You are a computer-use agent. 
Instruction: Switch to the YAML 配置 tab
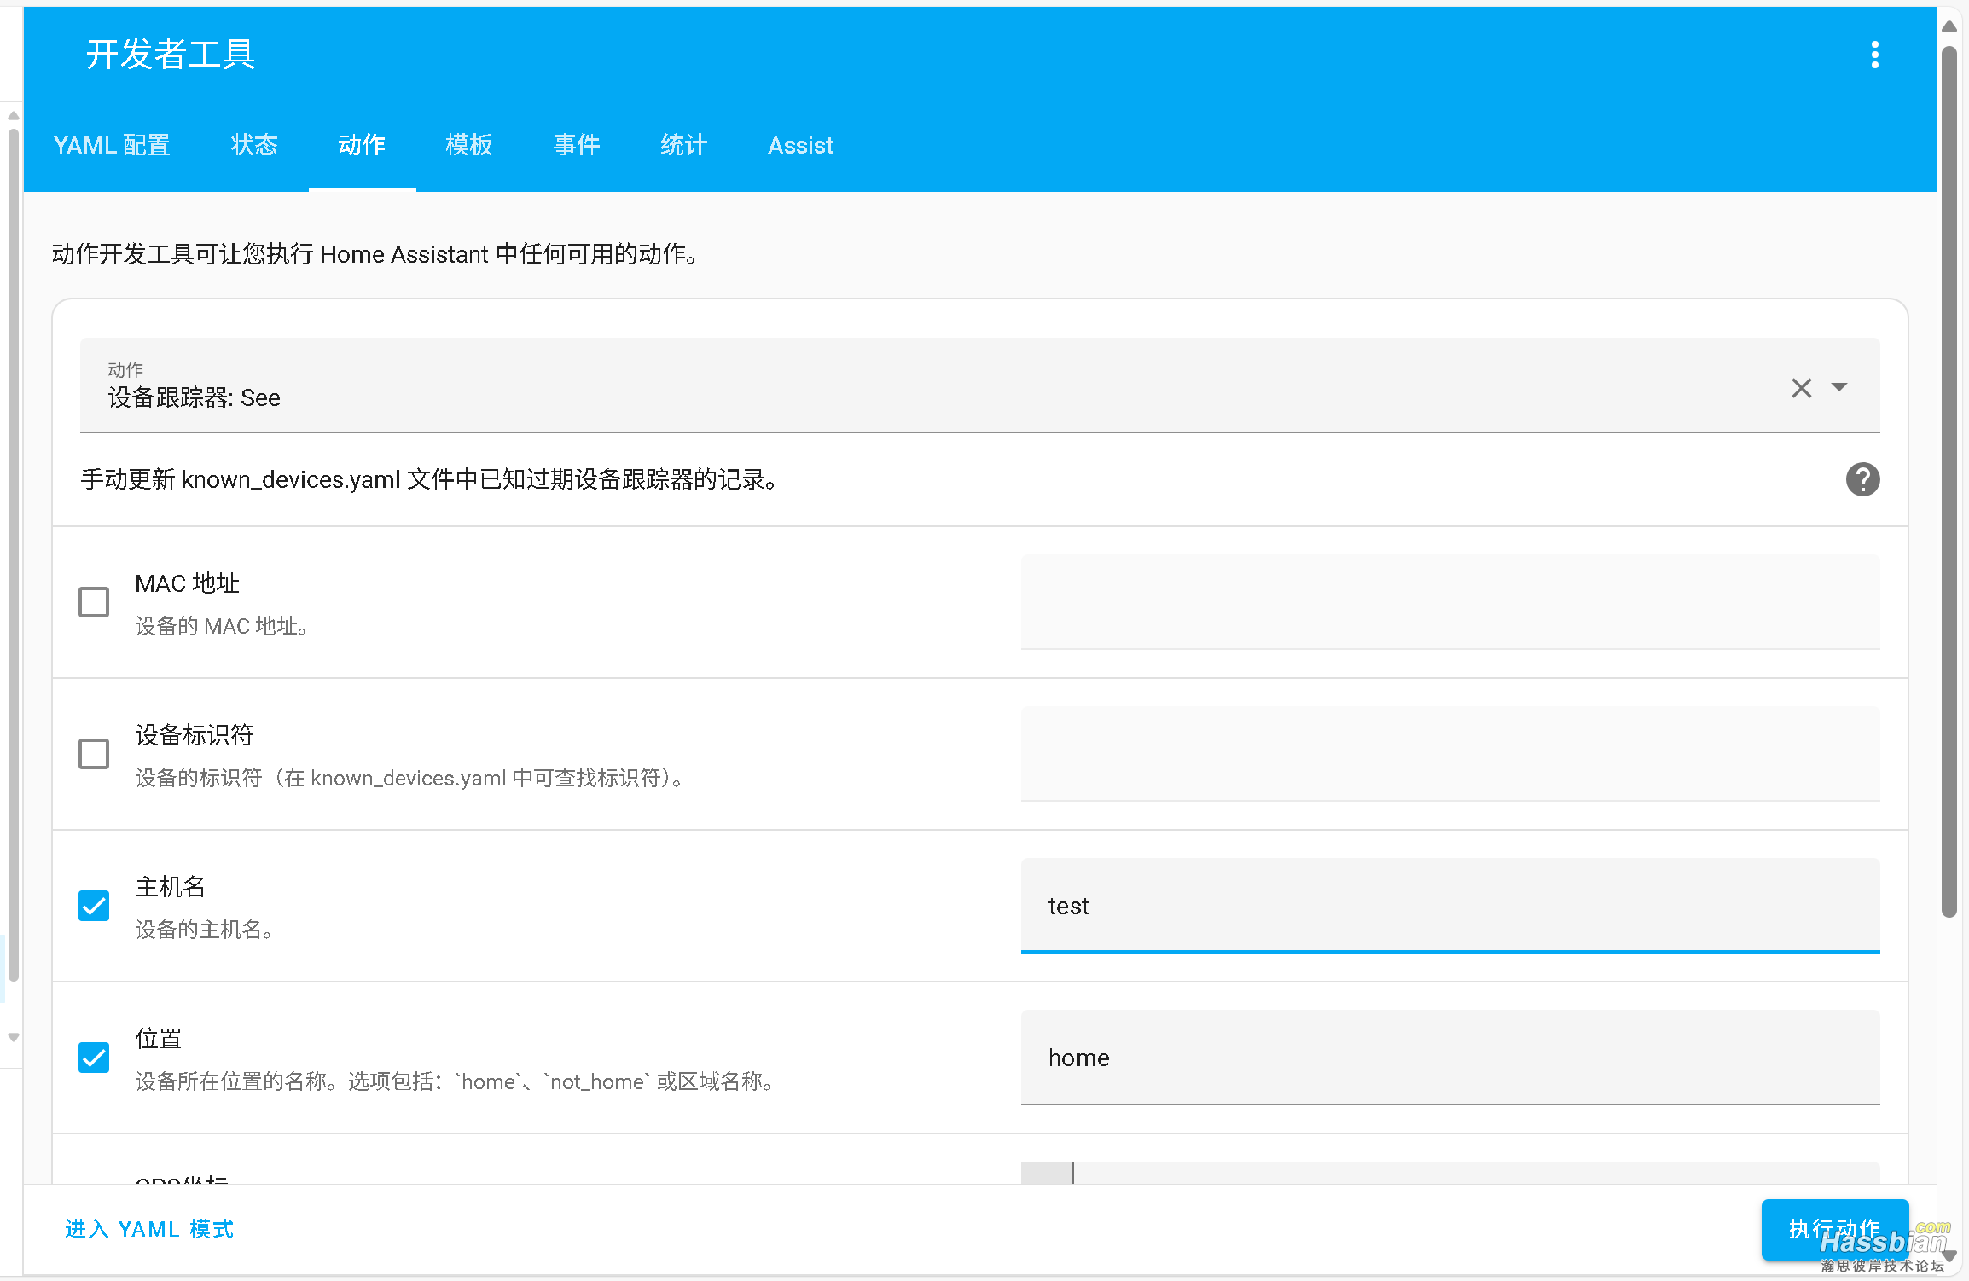(112, 146)
